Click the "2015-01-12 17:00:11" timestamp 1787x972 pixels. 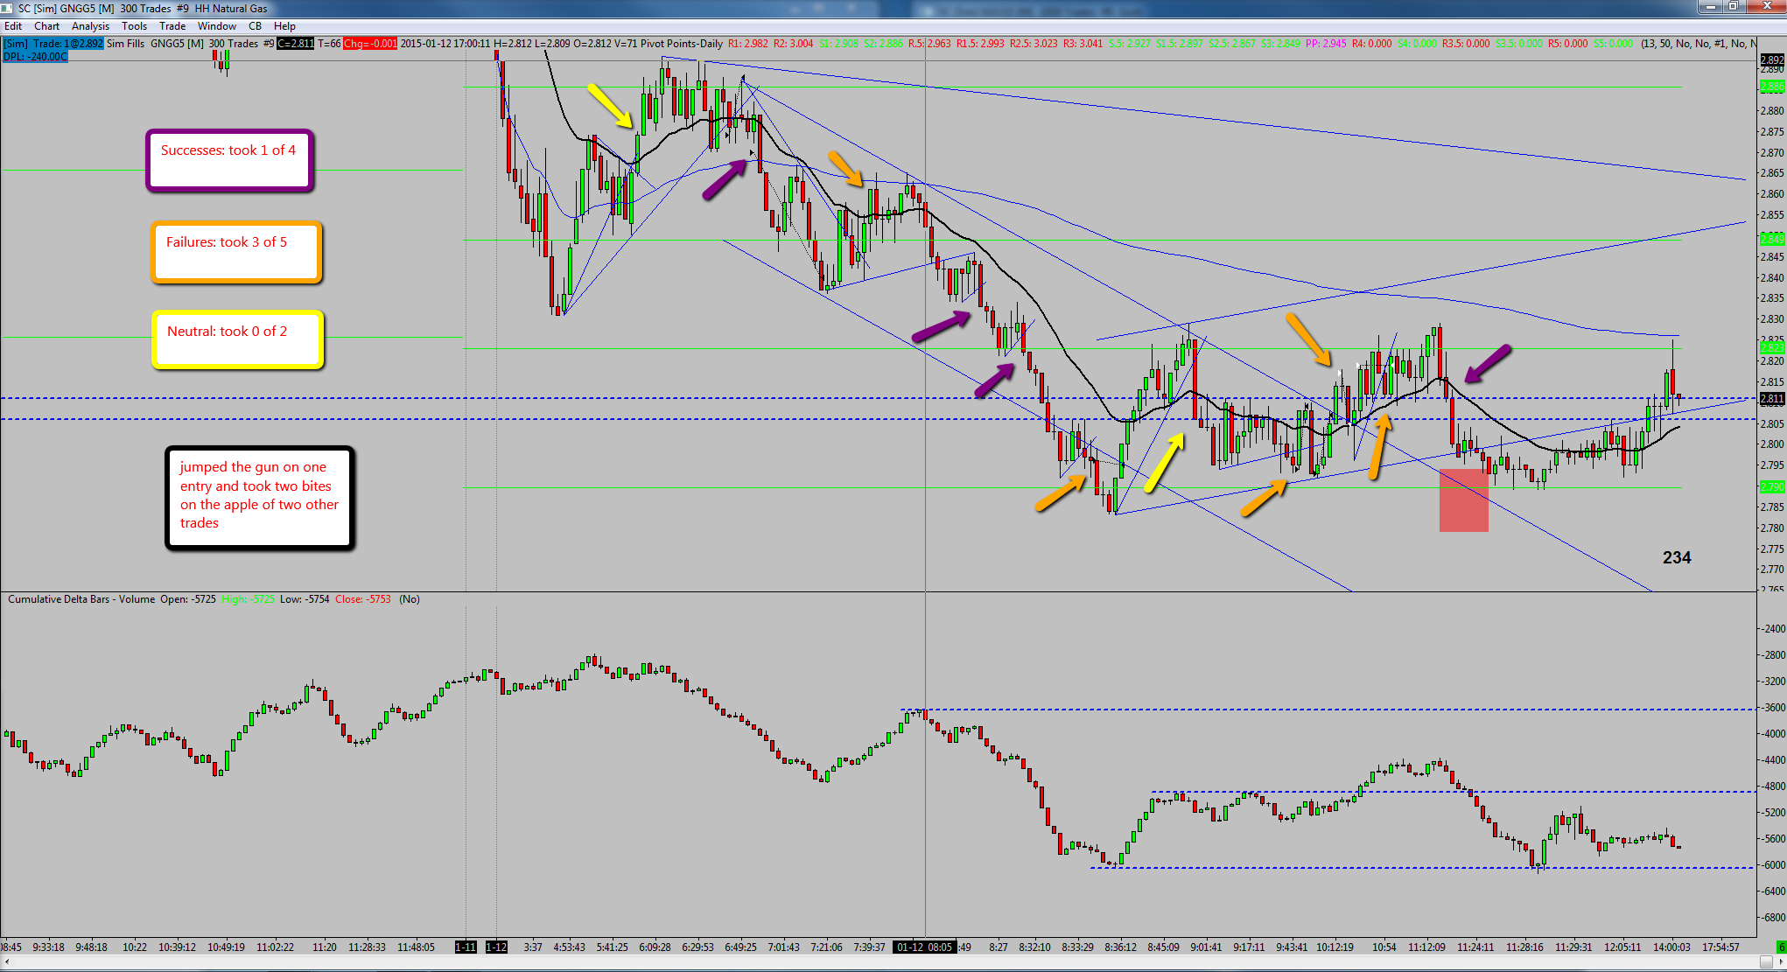[445, 44]
